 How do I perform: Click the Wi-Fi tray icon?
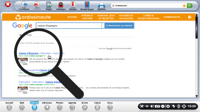pyautogui.click(x=147, y=106)
